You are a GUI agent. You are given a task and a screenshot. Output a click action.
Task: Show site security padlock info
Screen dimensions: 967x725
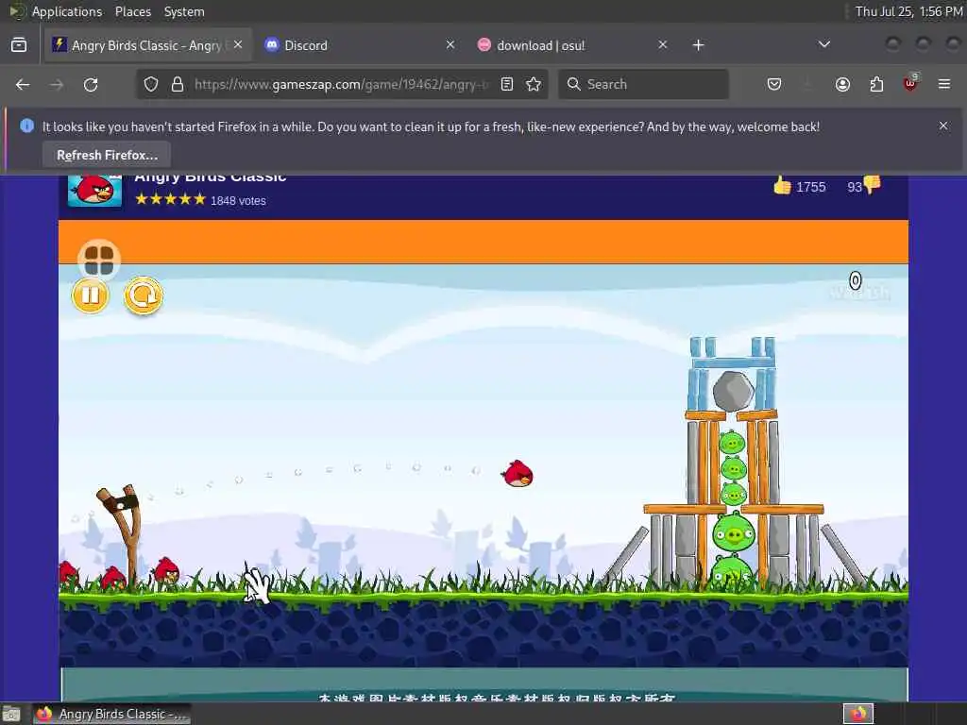click(x=177, y=84)
